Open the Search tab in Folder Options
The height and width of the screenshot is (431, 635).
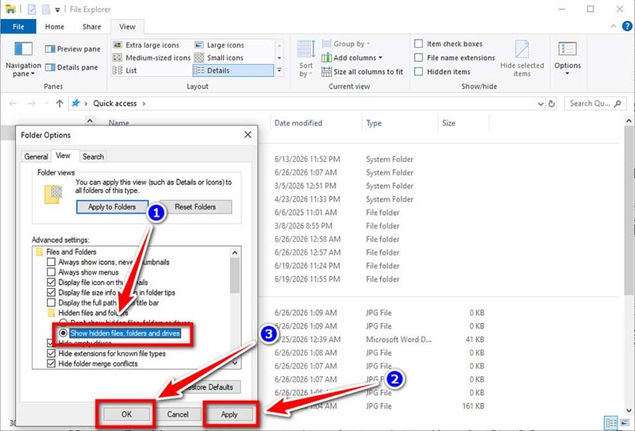(93, 156)
